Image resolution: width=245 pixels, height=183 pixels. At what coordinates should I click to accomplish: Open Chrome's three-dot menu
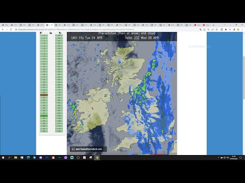[x=242, y=29]
